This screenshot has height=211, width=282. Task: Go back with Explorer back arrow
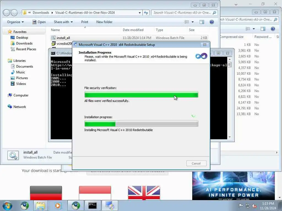pos(6,13)
